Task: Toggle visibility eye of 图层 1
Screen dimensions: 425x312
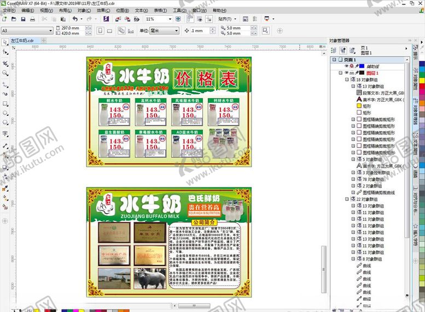Action: click(x=346, y=73)
